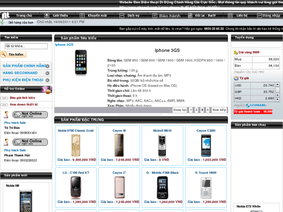Click the Tỷ giá thanh toán red label
This screenshot has width=283, height=212.
253,112
